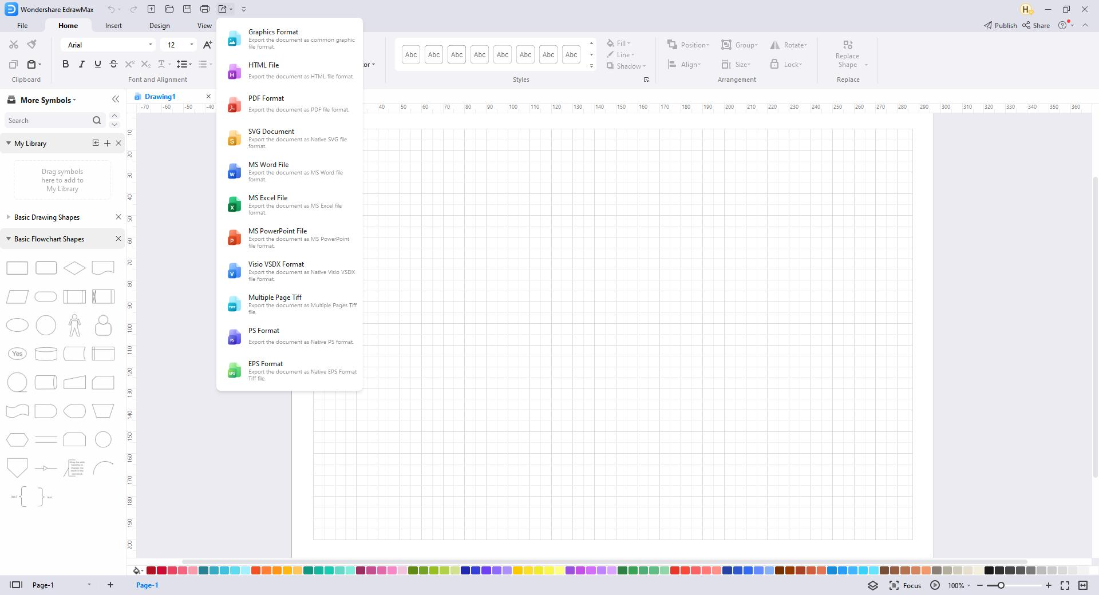Toggle Bold formatting
Viewport: 1099px width, 595px height.
pos(65,64)
